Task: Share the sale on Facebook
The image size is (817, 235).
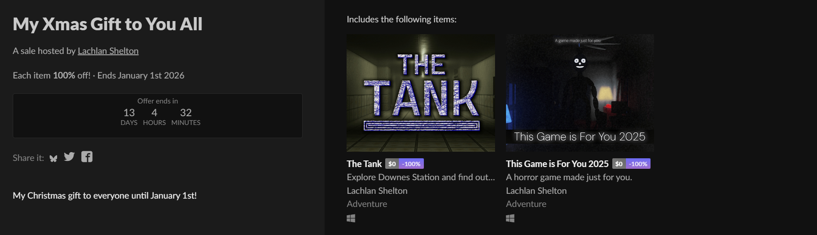Action: click(87, 157)
